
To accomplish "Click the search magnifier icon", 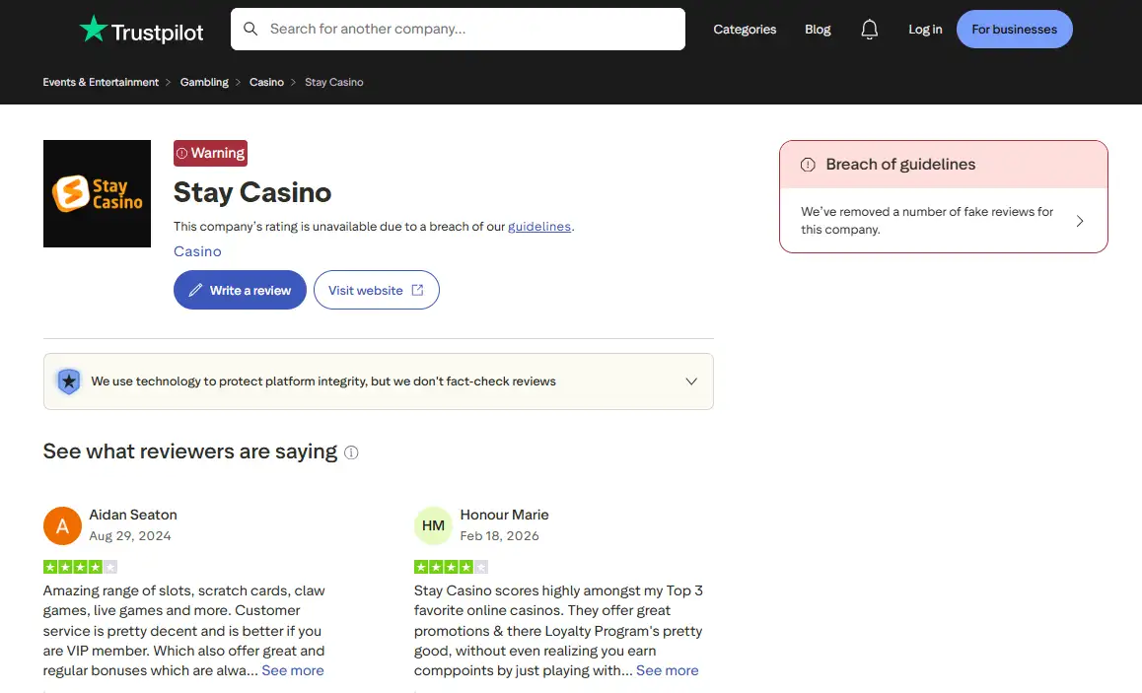I will point(250,29).
